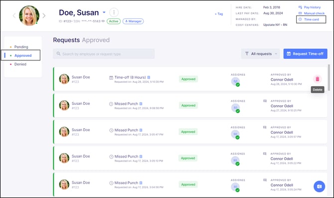334x198 pixels.
Task: Click the Request Time-off button
Action: click(x=305, y=54)
